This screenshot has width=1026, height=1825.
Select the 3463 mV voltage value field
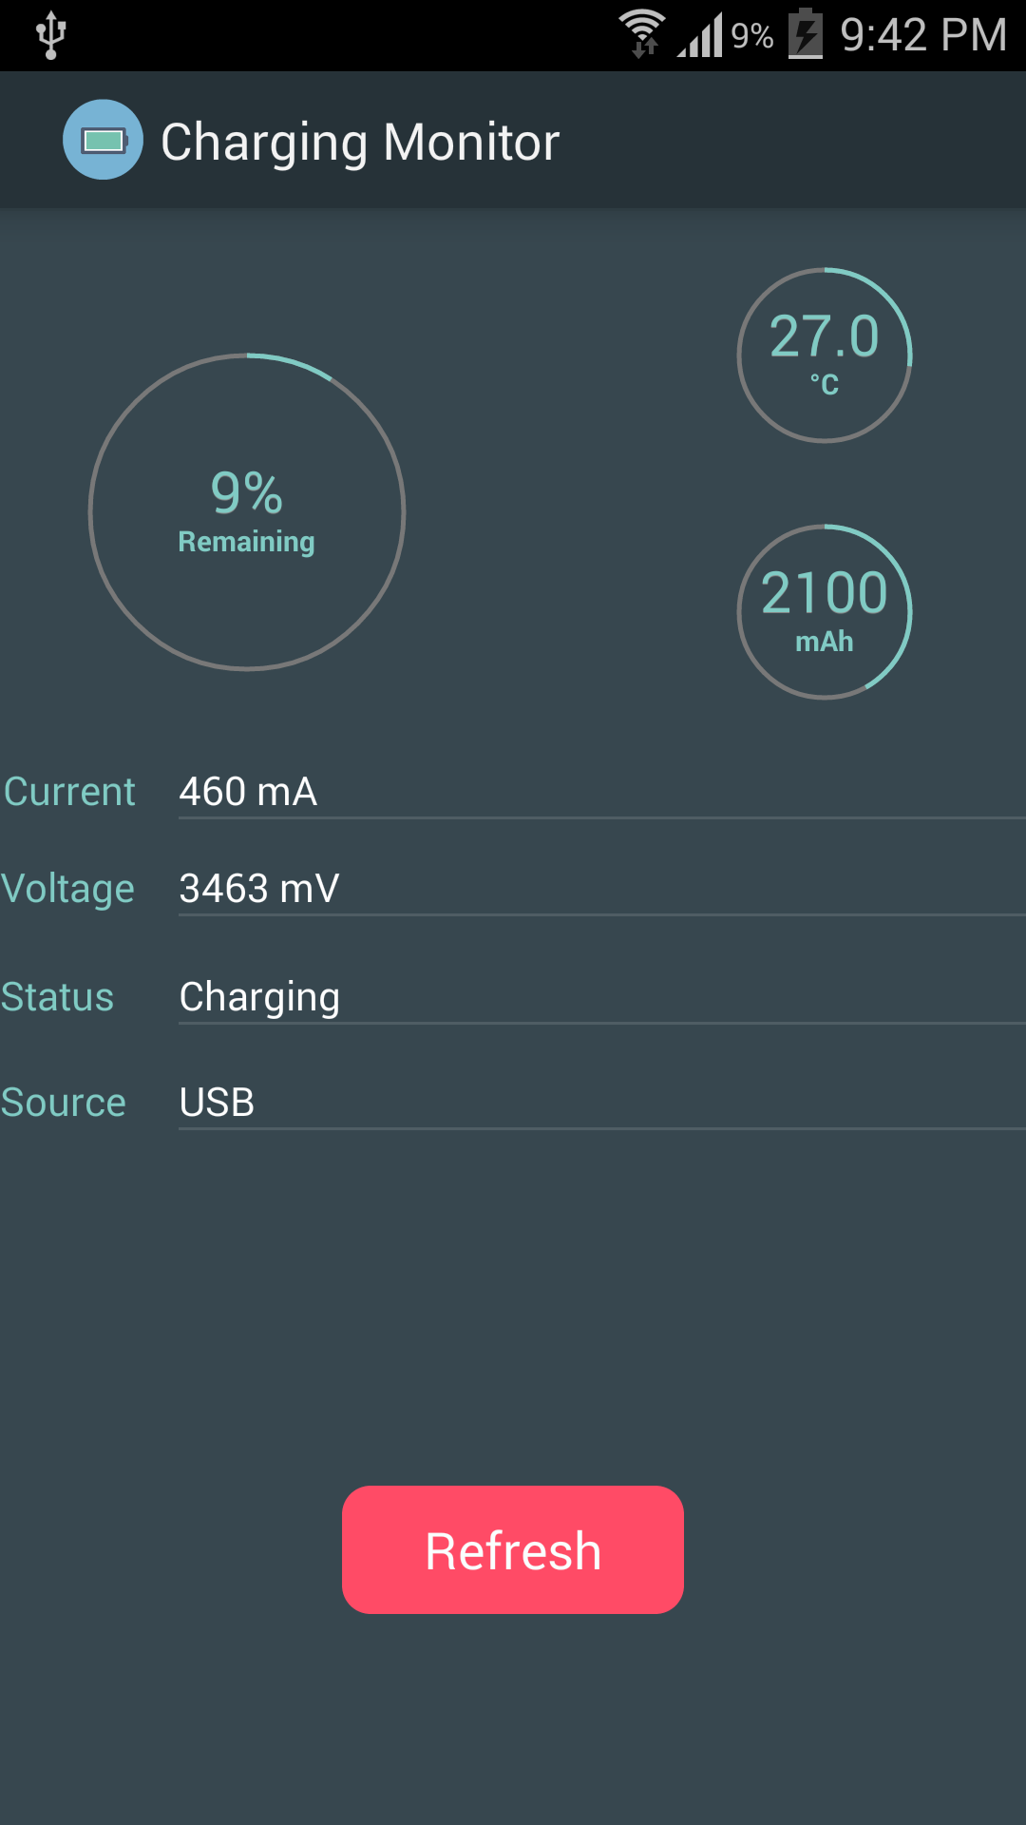click(602, 889)
